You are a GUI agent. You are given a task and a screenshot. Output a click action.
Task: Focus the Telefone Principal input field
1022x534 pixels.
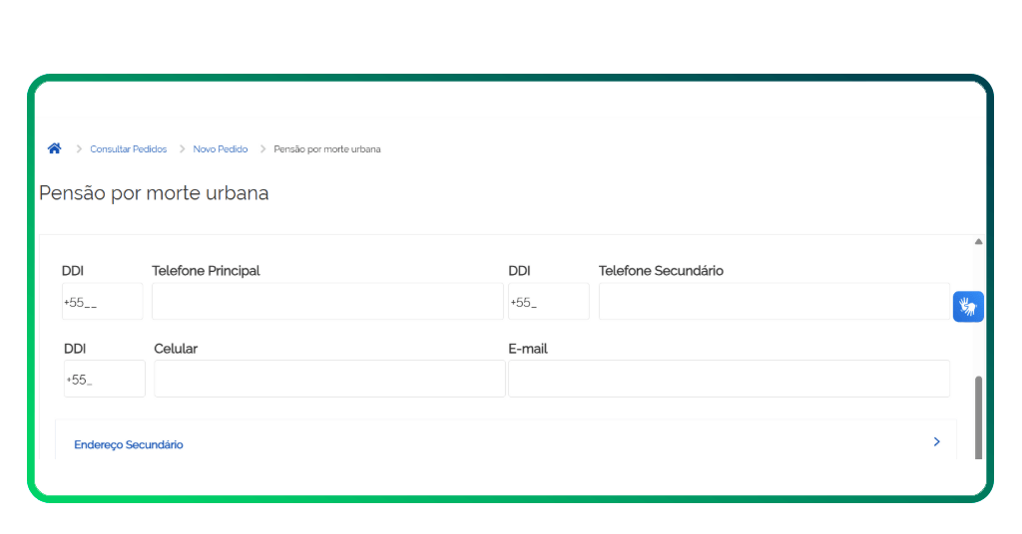(x=327, y=302)
